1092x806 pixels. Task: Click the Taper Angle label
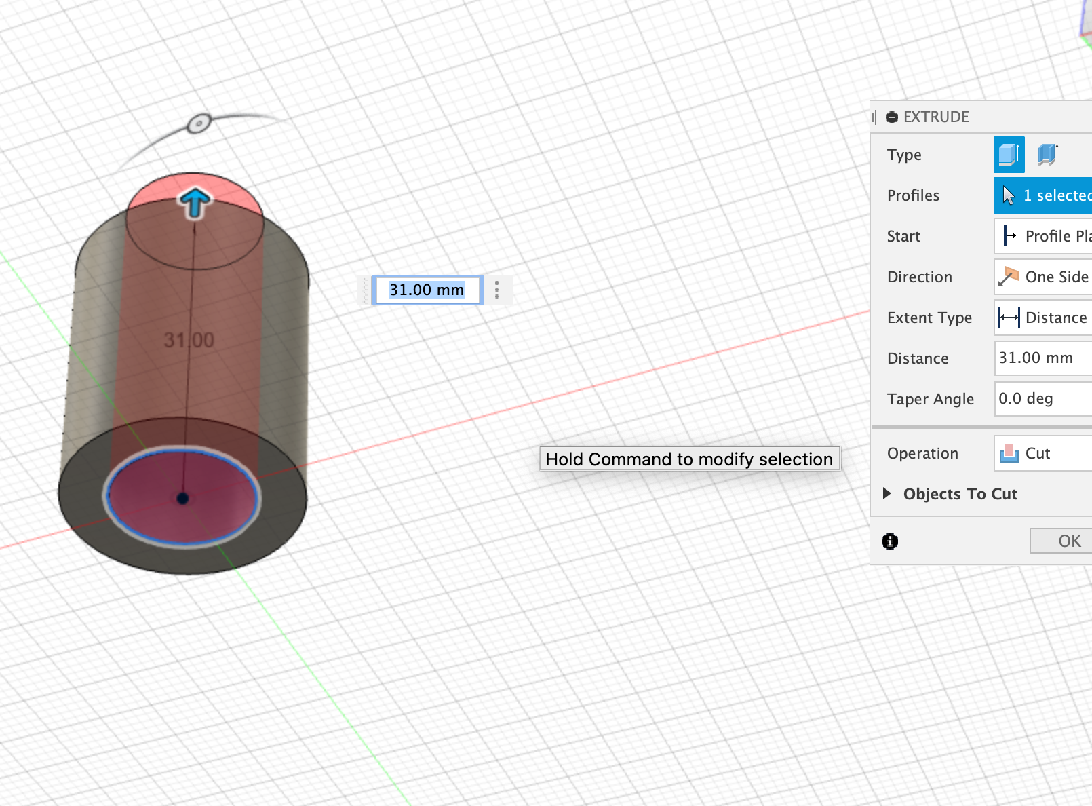coord(931,399)
